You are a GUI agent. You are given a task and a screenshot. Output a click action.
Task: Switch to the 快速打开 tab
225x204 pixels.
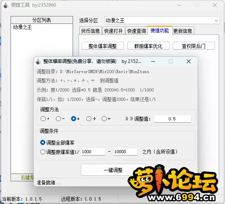pyautogui.click(x=113, y=31)
